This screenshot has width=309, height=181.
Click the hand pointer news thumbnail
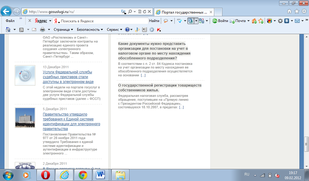[x=25, y=75]
